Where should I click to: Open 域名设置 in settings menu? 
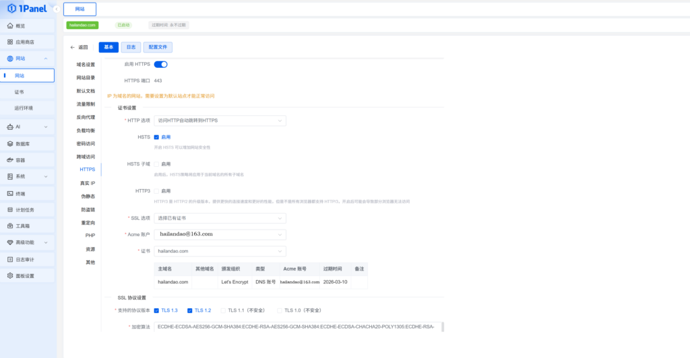(x=86, y=65)
